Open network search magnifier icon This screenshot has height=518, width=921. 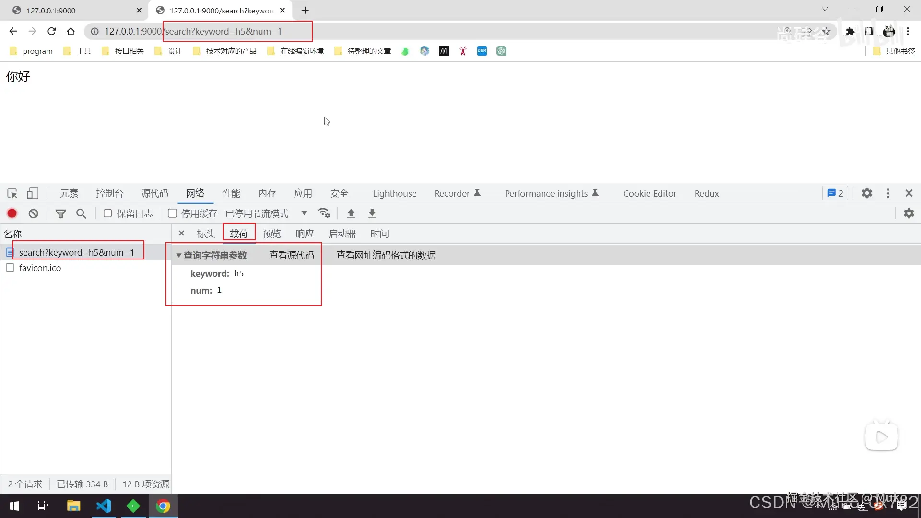pos(81,213)
